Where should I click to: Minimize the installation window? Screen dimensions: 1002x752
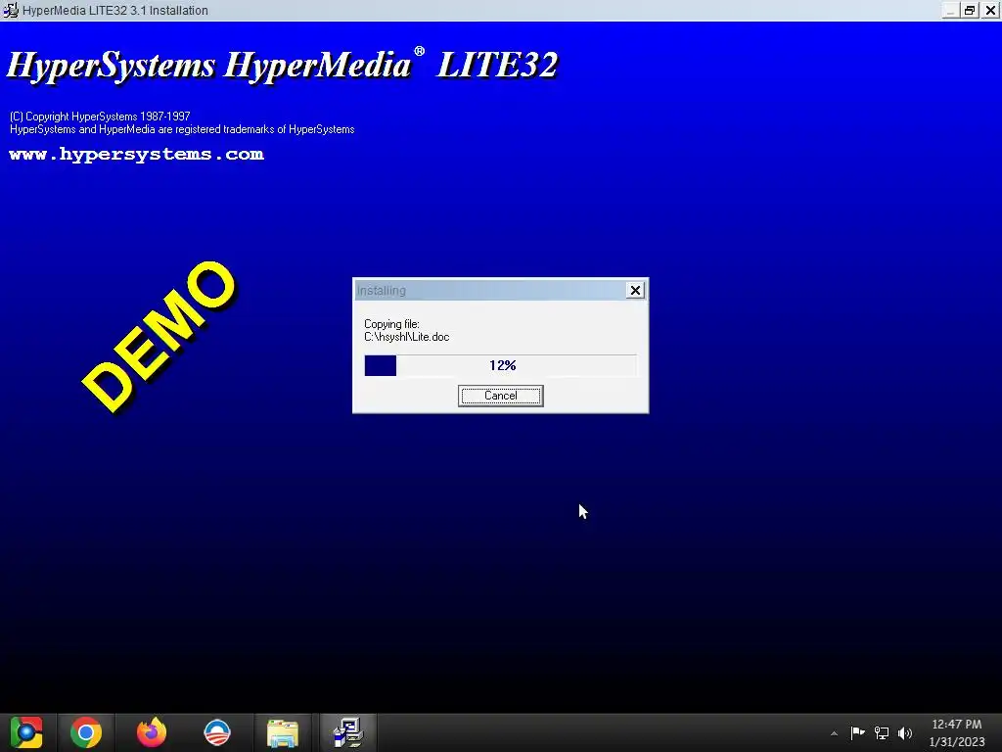tap(951, 10)
